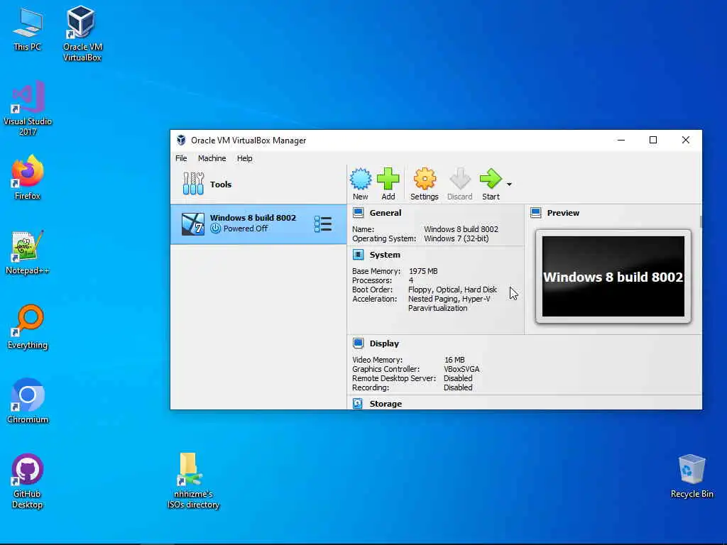Select nhhizme's ISOs directory folder shortcut
The width and height of the screenshot is (727, 545).
pos(193,481)
